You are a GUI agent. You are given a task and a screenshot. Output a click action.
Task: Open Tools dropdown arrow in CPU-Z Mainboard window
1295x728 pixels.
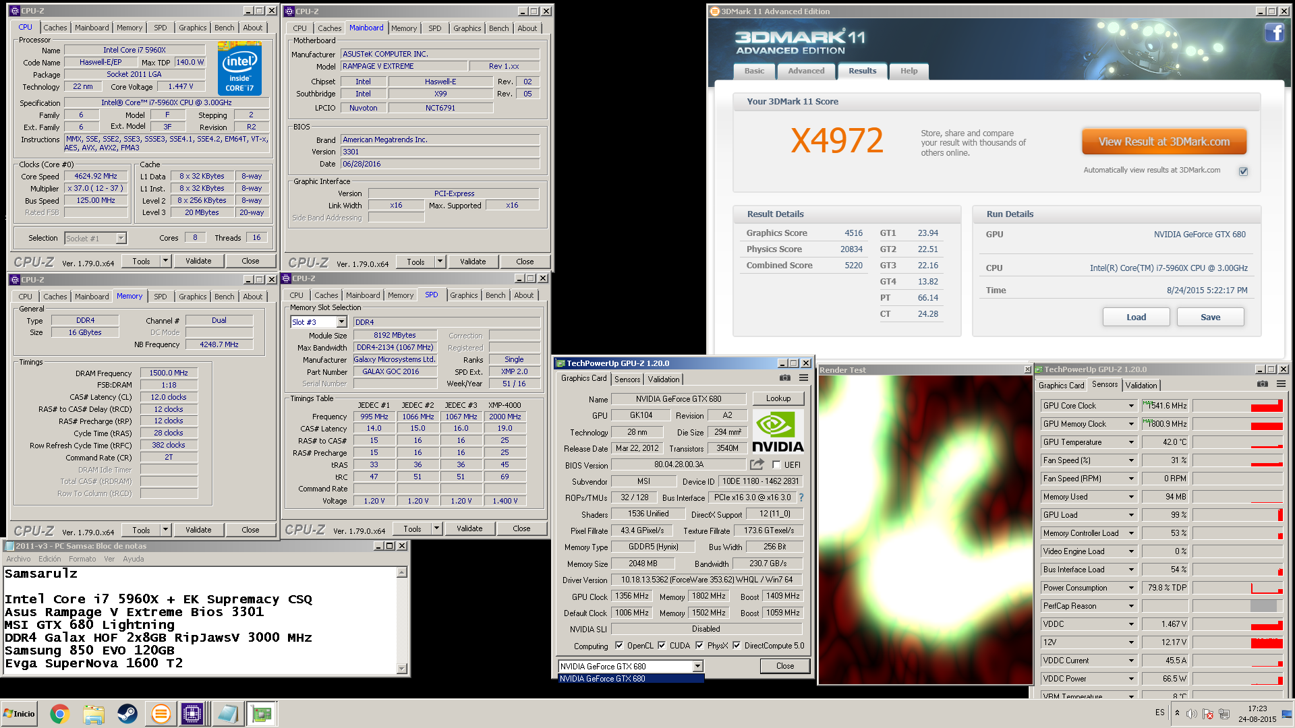click(x=440, y=262)
